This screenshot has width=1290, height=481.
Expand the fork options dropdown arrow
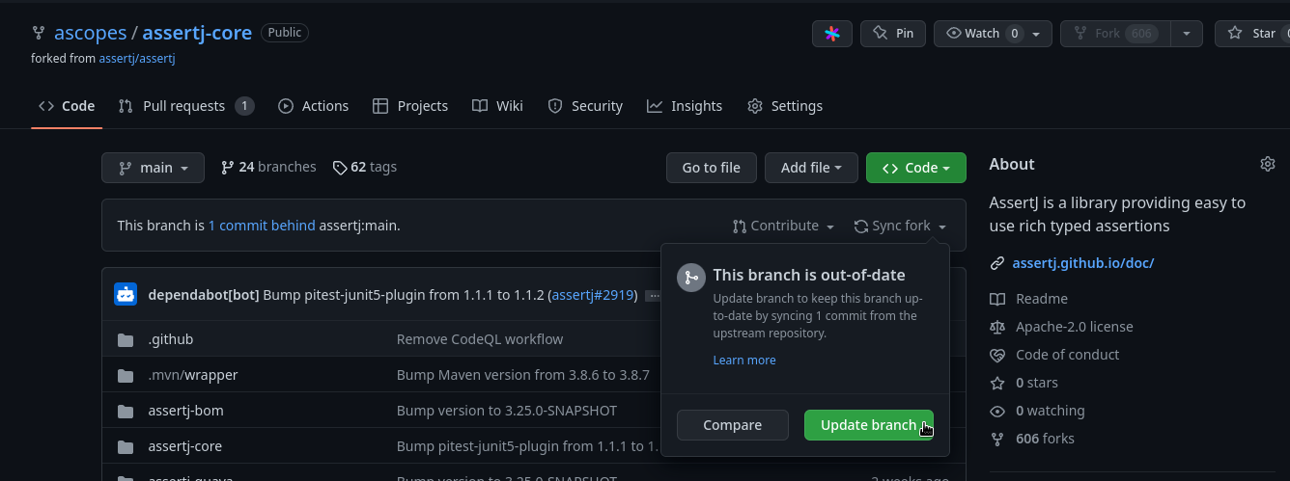[1187, 33]
